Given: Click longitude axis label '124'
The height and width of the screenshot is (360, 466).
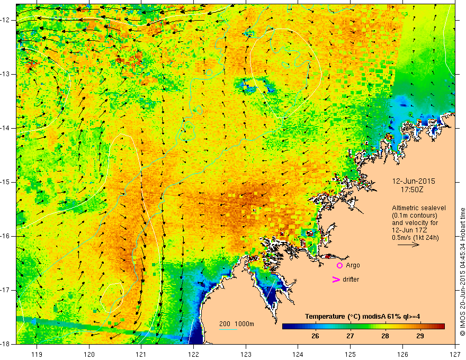Looking at the screenshot, I should [x=298, y=354].
